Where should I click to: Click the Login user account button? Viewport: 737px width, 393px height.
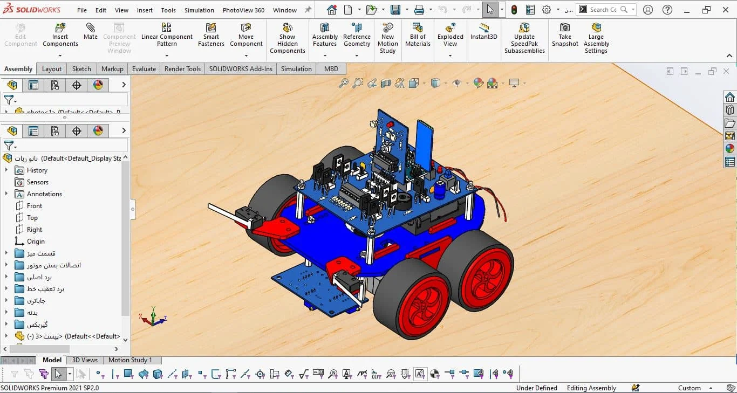(x=648, y=10)
